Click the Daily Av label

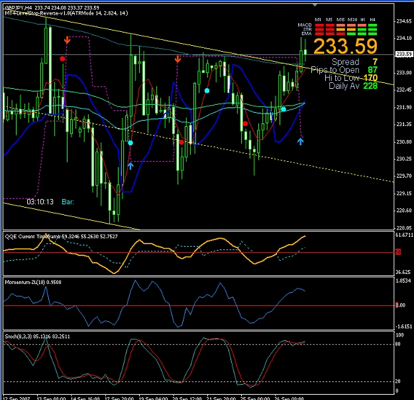coord(344,86)
